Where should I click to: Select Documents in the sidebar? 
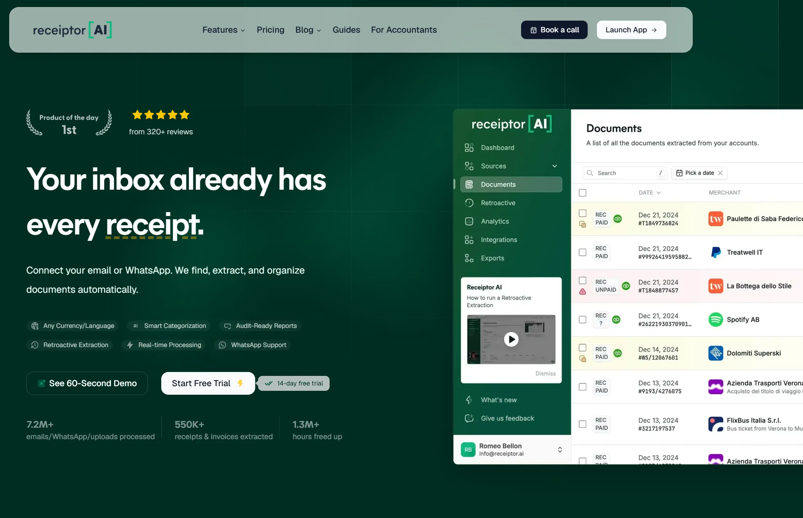pos(511,184)
